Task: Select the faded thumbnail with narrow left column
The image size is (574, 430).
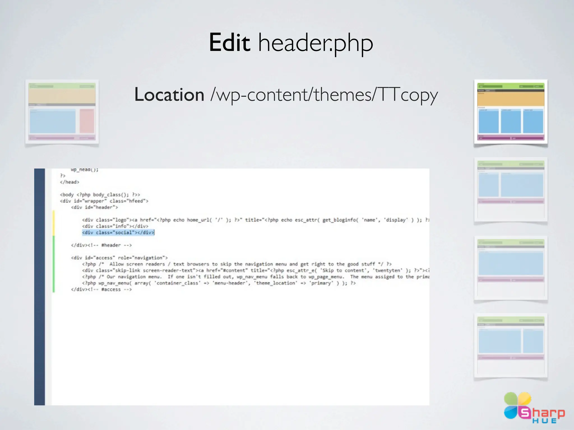Action: point(511,190)
